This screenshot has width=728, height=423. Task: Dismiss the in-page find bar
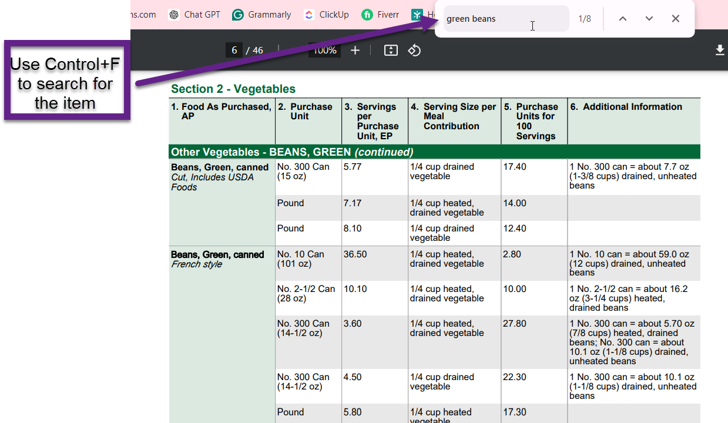675,18
